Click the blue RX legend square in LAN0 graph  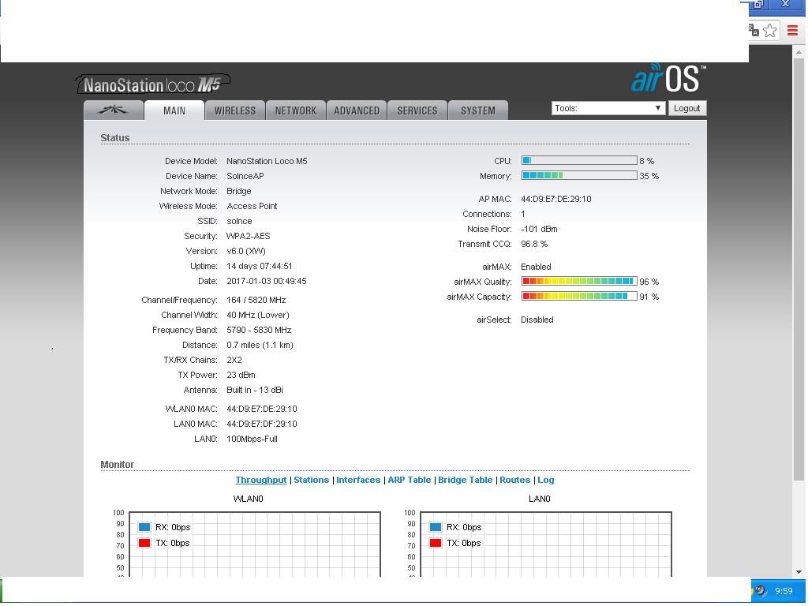(x=436, y=527)
